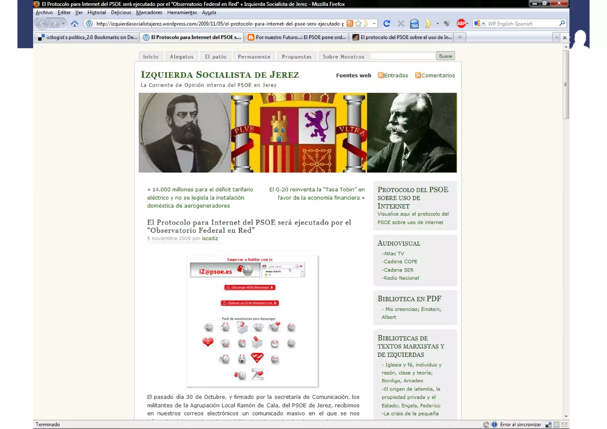The height and width of the screenshot is (429, 607).
Task: Open the Delicious menu
Action: tap(121, 12)
